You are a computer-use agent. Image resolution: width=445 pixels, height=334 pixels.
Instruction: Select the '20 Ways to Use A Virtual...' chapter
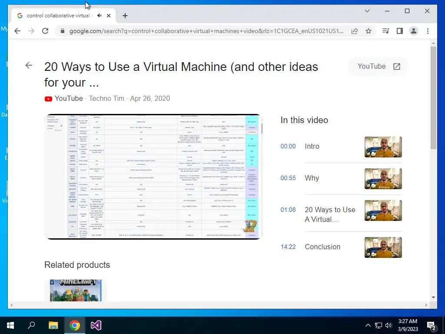(x=330, y=214)
